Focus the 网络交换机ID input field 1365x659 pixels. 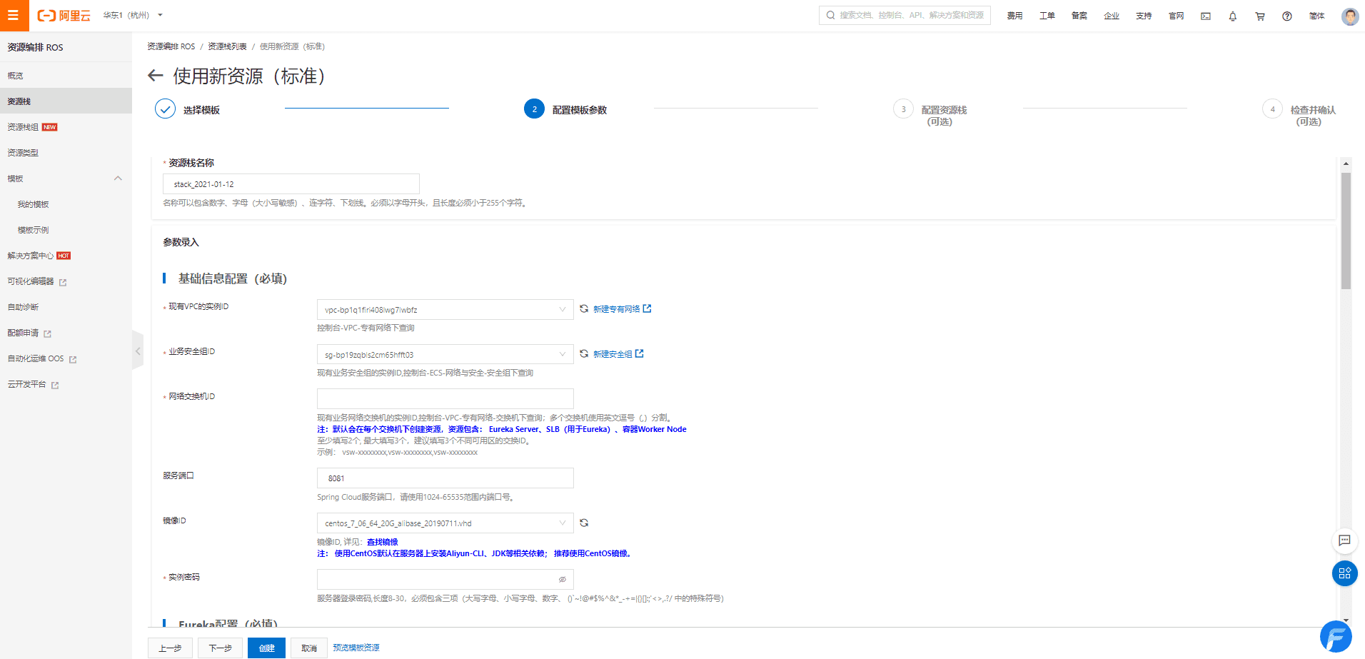pos(445,399)
